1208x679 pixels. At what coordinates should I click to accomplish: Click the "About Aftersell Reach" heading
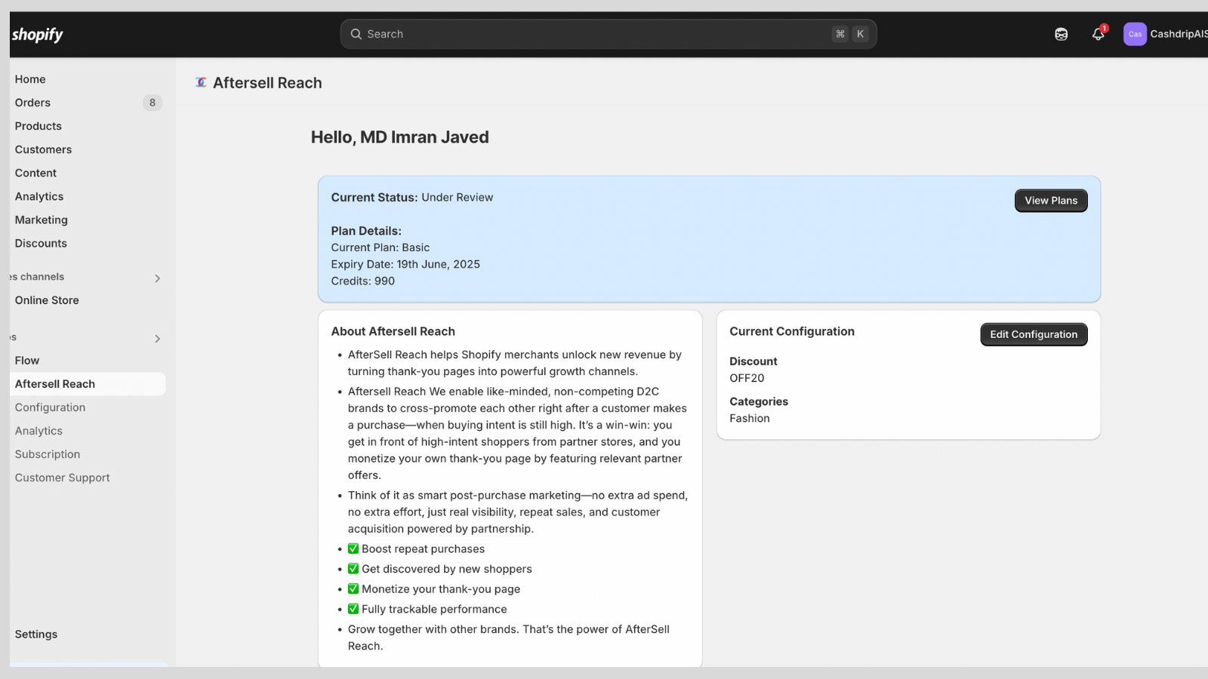pyautogui.click(x=393, y=331)
